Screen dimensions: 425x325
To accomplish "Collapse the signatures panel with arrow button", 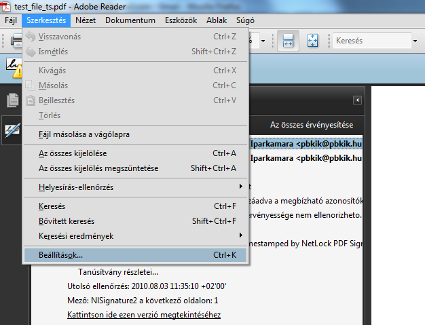I will click(x=357, y=100).
